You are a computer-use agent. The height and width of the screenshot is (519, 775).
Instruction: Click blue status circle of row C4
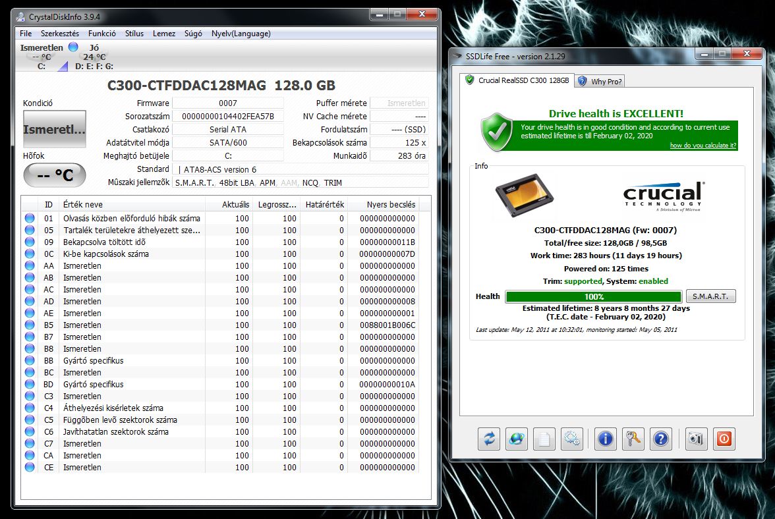pyautogui.click(x=30, y=408)
